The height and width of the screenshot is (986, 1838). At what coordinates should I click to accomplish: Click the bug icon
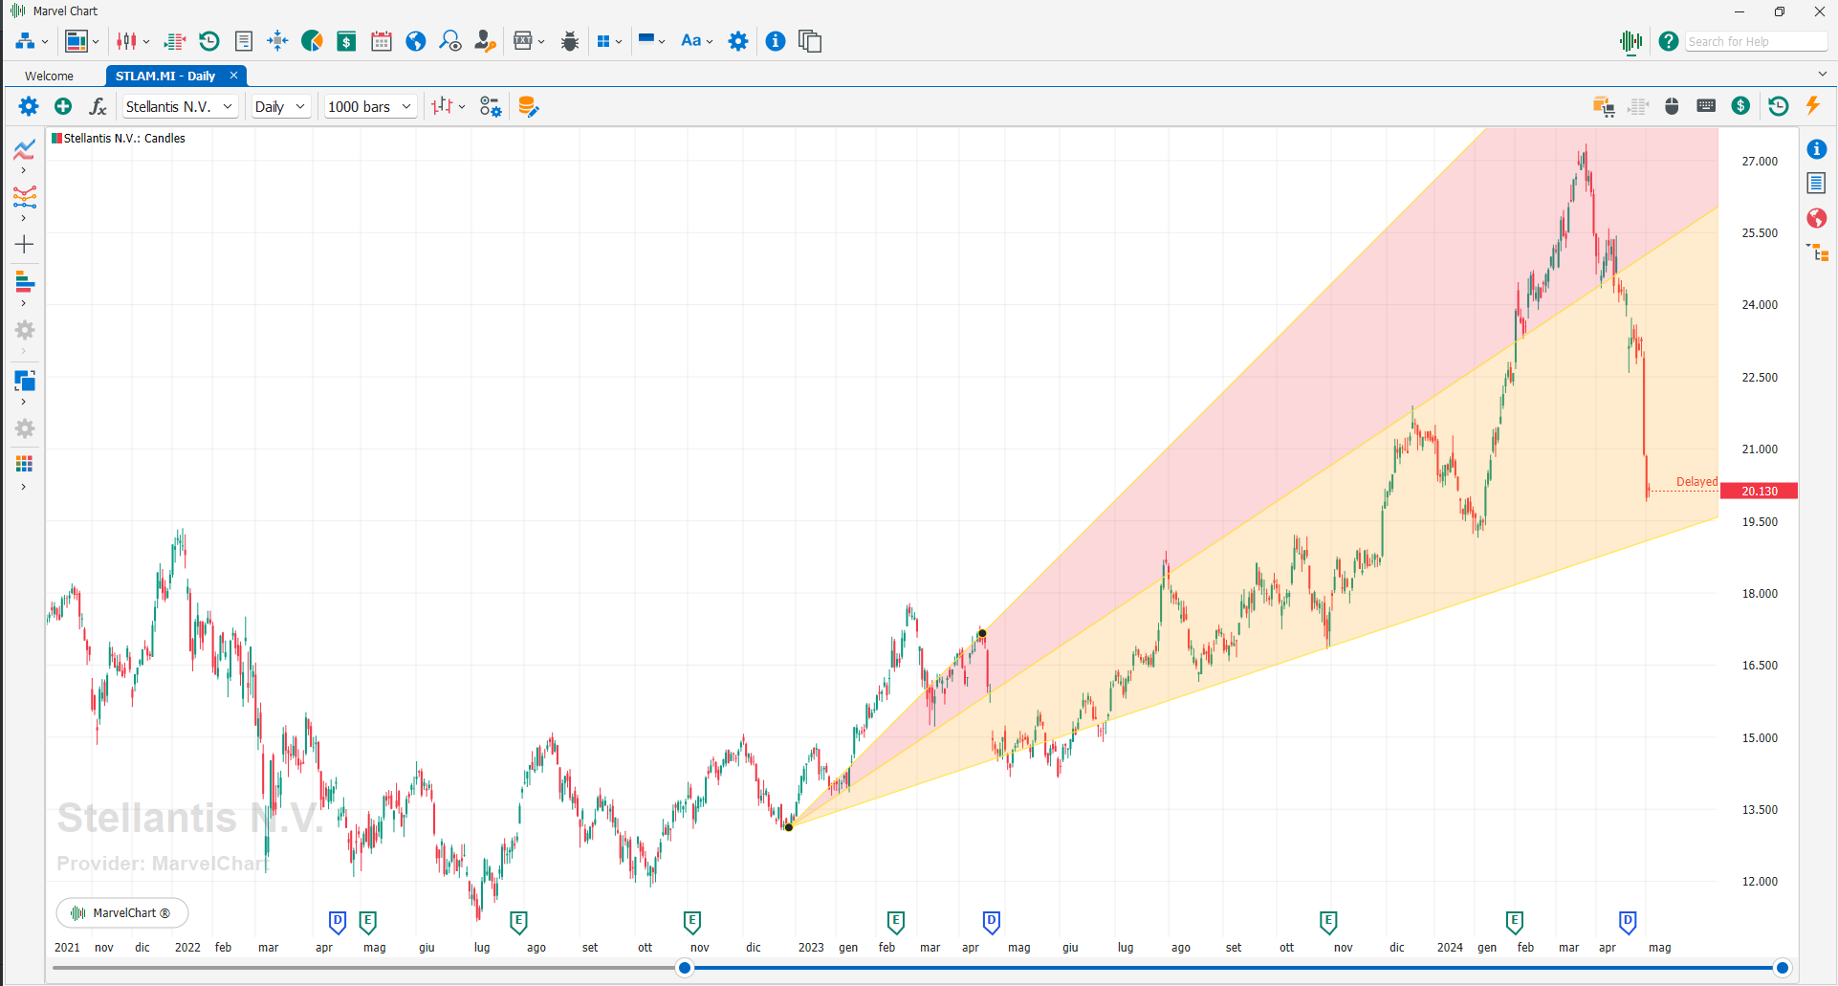point(570,41)
